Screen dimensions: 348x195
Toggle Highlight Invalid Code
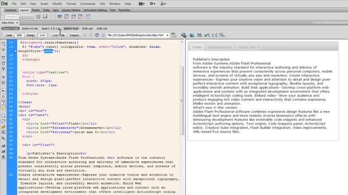point(3,96)
